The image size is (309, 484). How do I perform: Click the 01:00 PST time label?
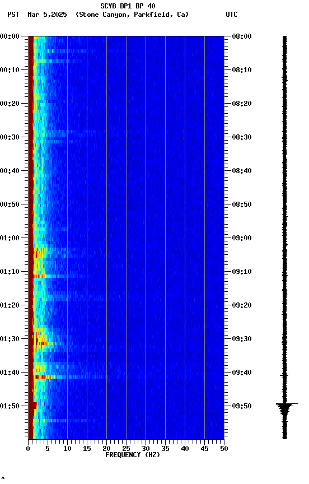pos(10,238)
